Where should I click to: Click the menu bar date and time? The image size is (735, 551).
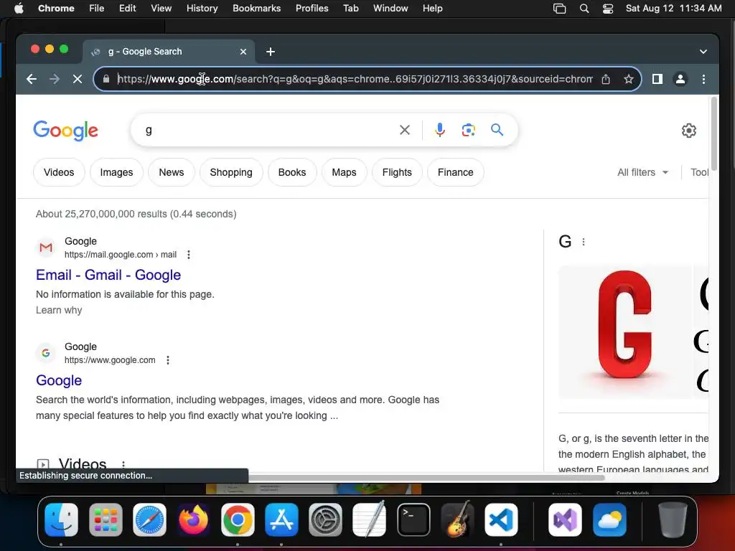pos(673,8)
